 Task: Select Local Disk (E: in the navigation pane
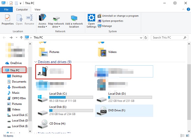18,126
